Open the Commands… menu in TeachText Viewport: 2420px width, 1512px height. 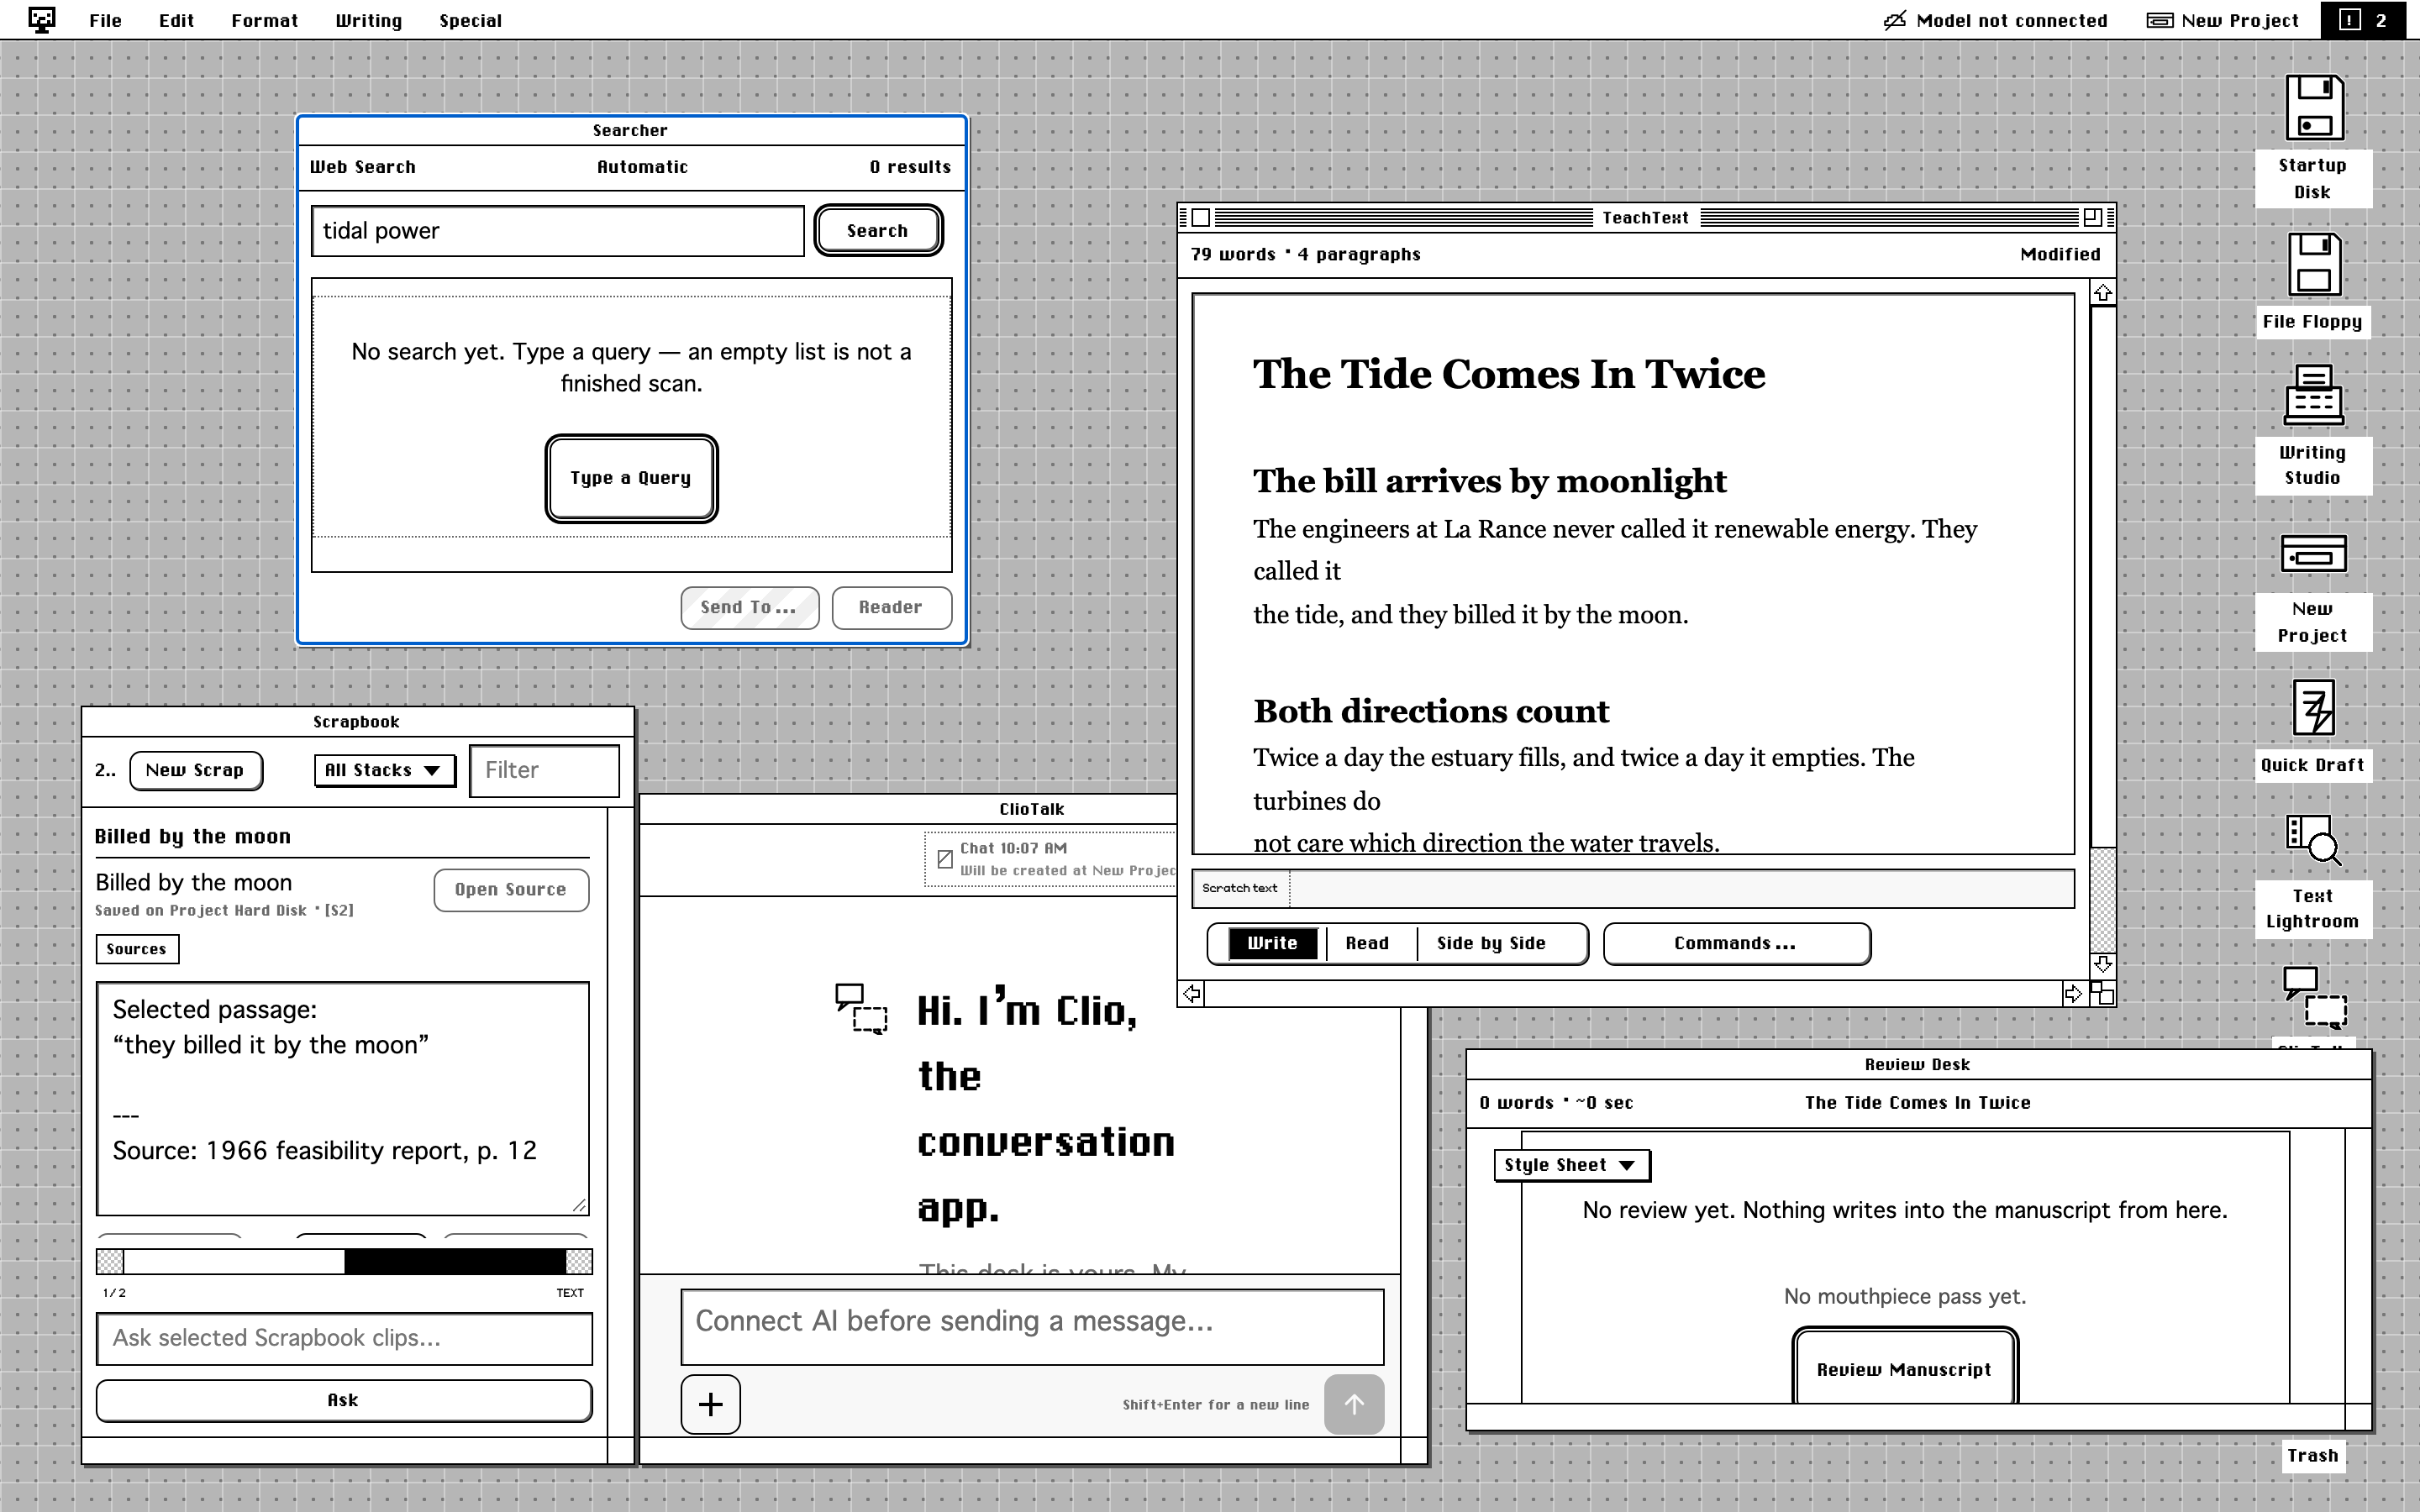coord(1736,943)
